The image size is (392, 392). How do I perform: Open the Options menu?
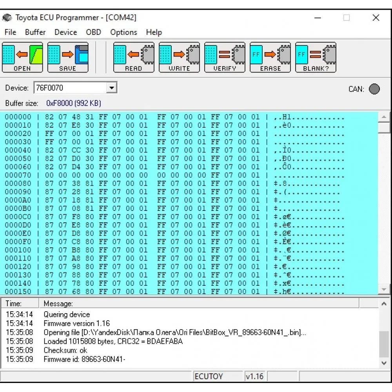(x=123, y=32)
